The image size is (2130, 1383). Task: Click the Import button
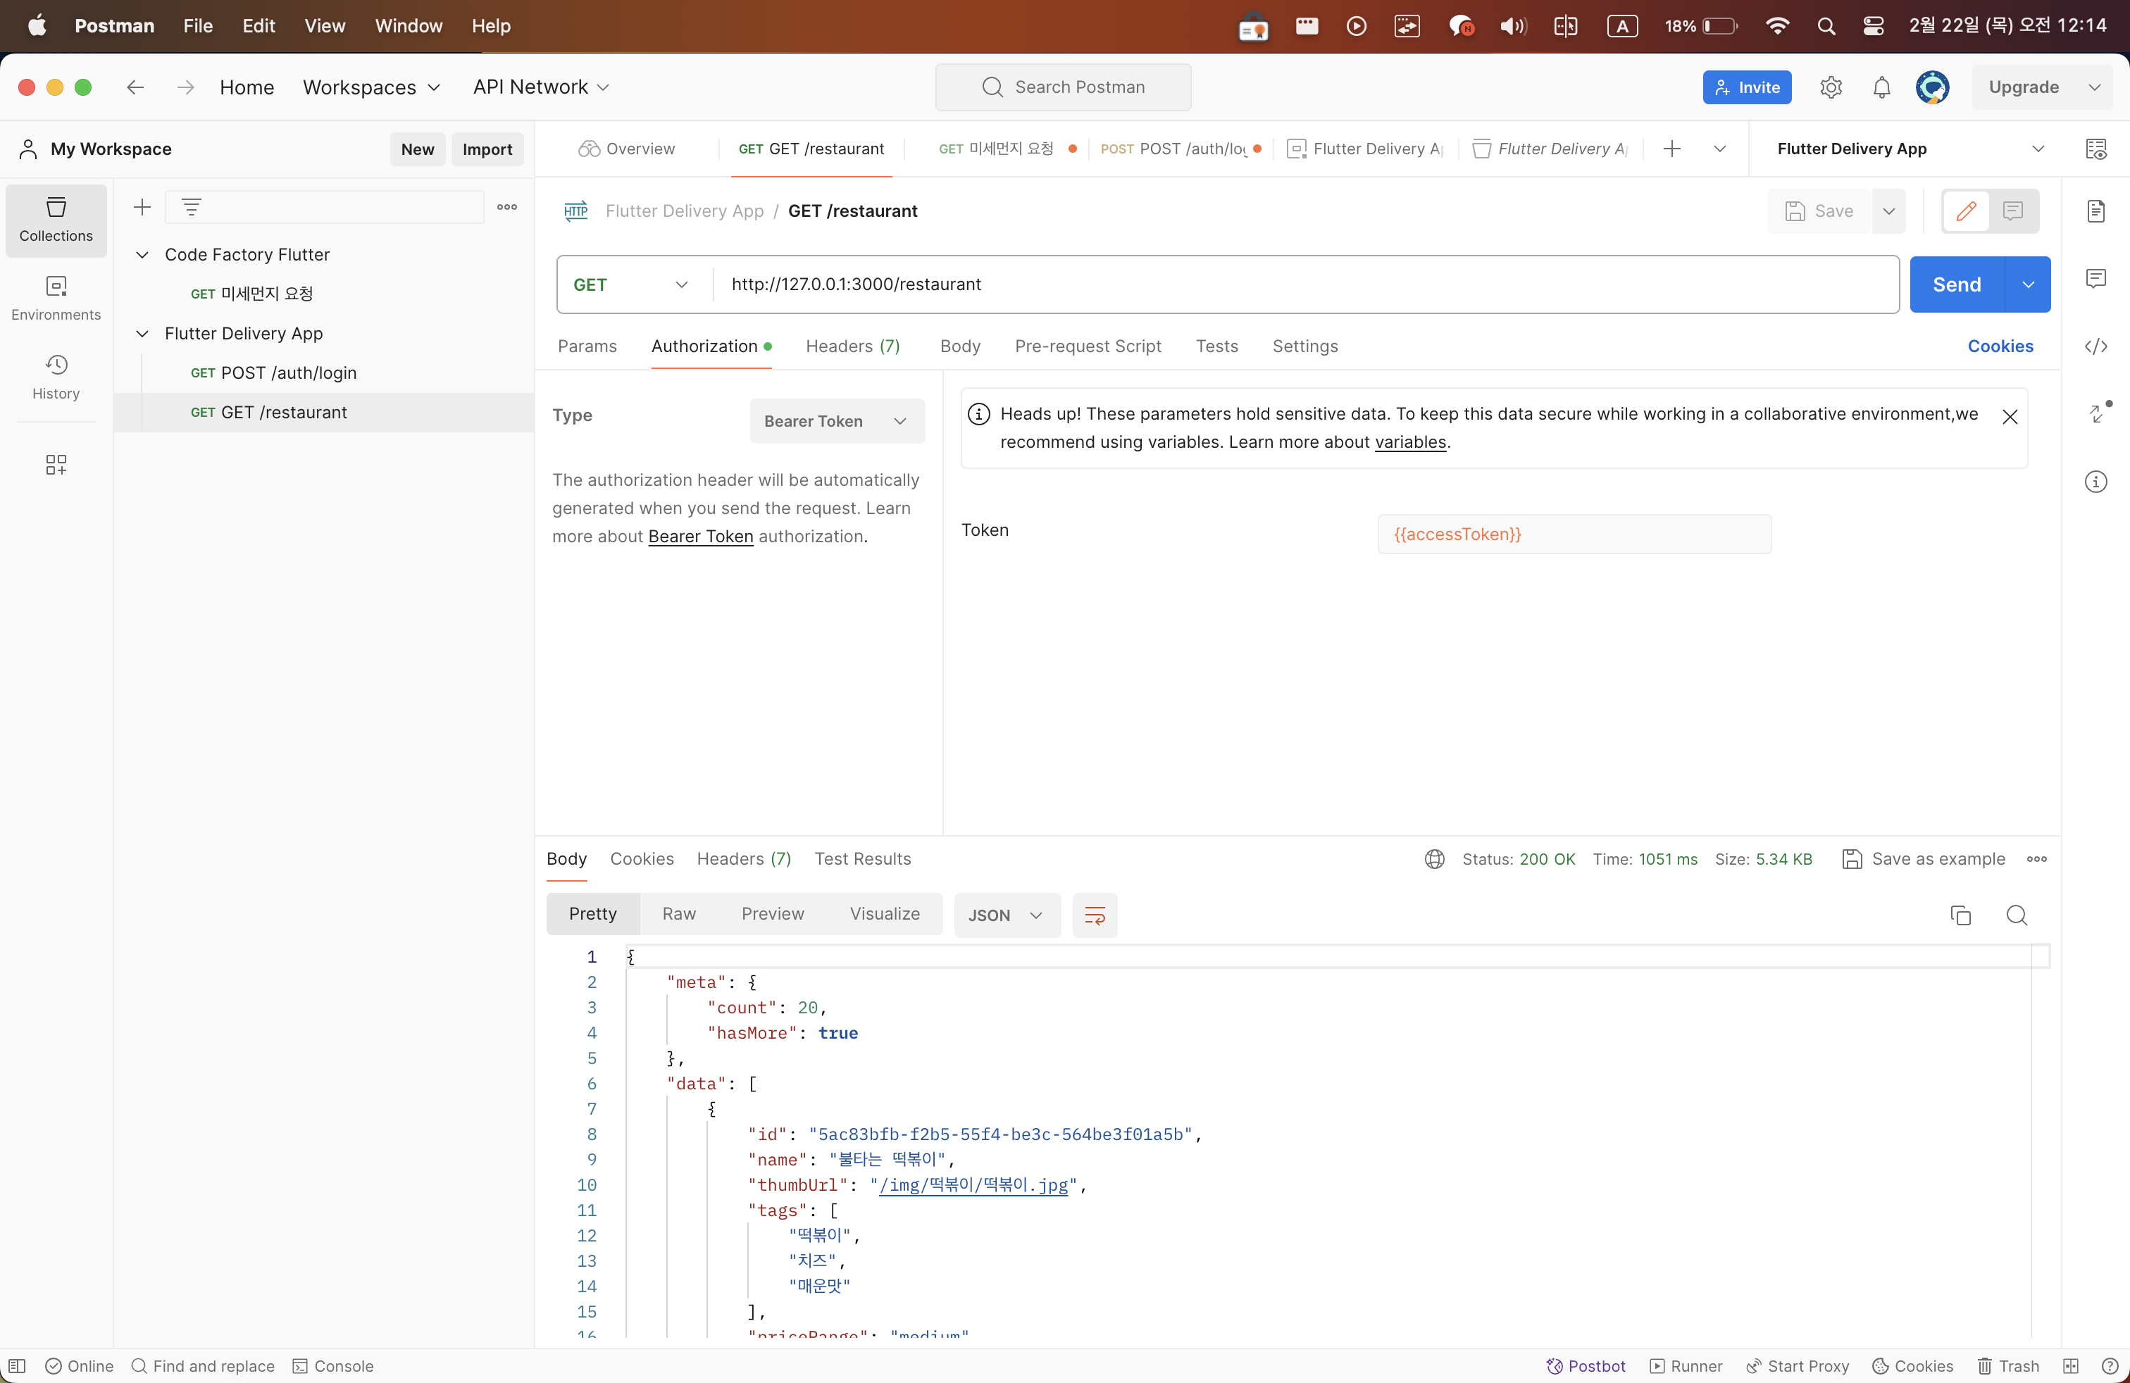click(487, 149)
